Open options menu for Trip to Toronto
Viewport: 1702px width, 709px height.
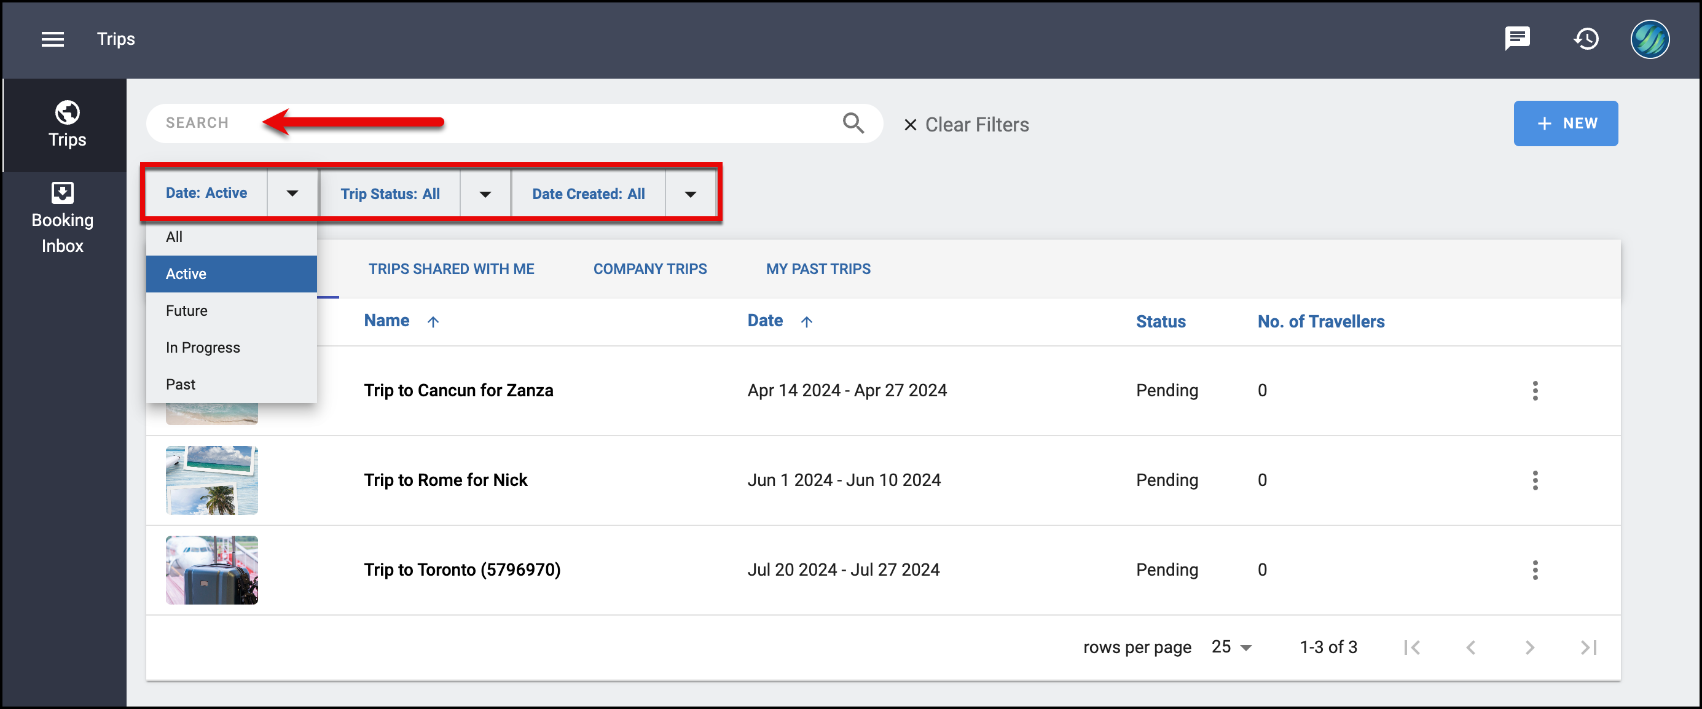pos(1535,570)
